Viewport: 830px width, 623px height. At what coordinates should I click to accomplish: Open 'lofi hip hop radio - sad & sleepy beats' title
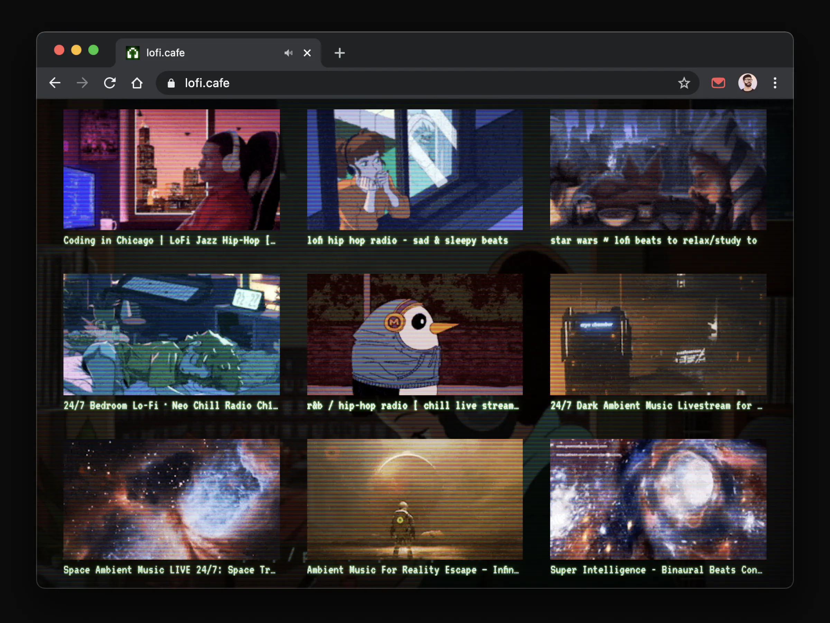[x=407, y=240]
